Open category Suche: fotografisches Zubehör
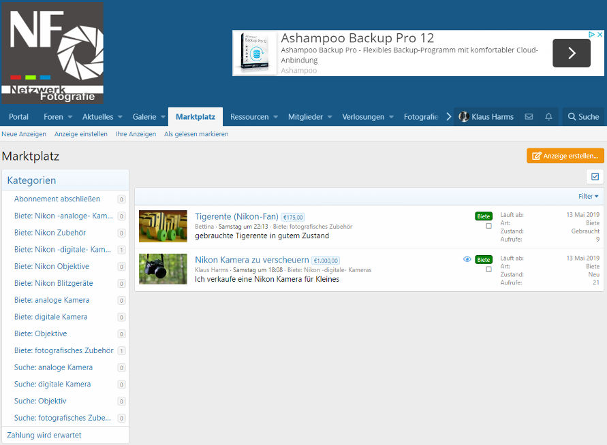Image resolution: width=607 pixels, height=445 pixels. [x=62, y=418]
